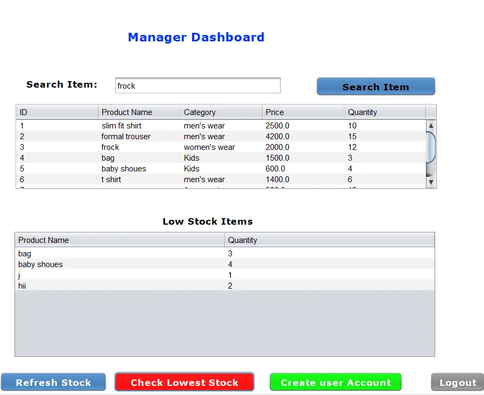
Task: Click the 4200.0 price cell
Action: [x=303, y=137]
